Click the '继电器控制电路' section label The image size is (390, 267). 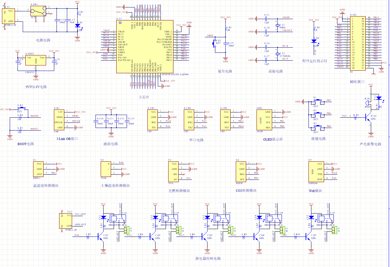click(x=208, y=258)
